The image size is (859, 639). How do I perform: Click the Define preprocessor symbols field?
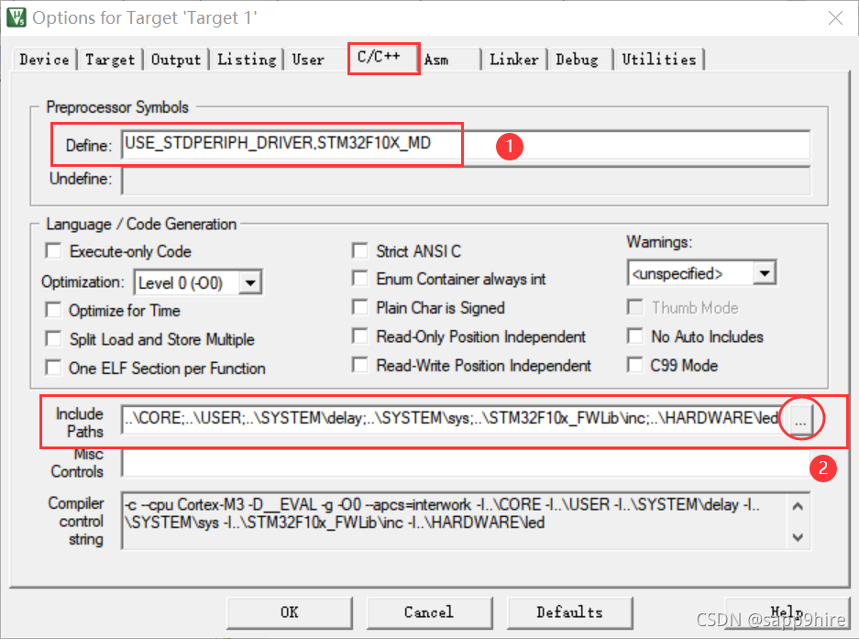click(466, 145)
